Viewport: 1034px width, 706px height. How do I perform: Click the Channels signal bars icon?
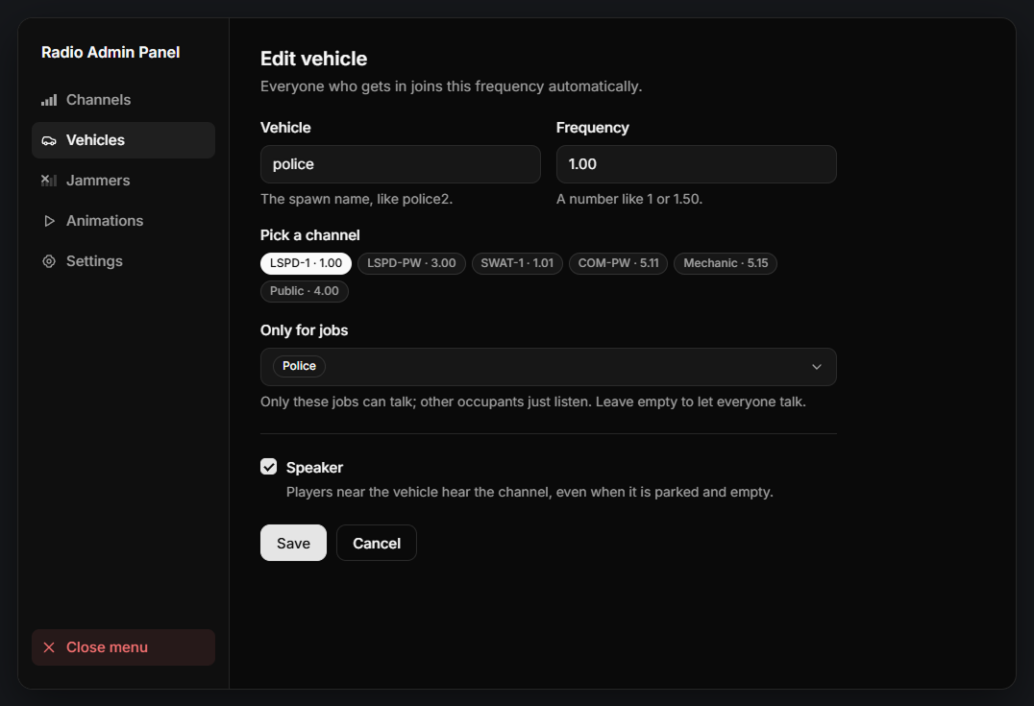(49, 100)
